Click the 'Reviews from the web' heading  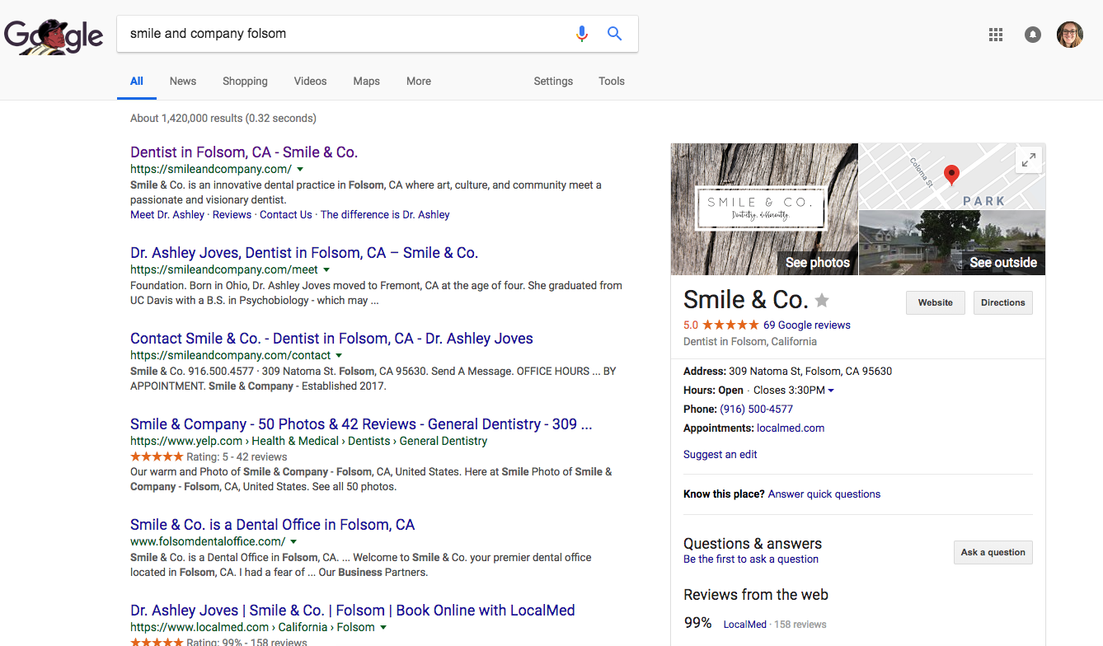756,595
